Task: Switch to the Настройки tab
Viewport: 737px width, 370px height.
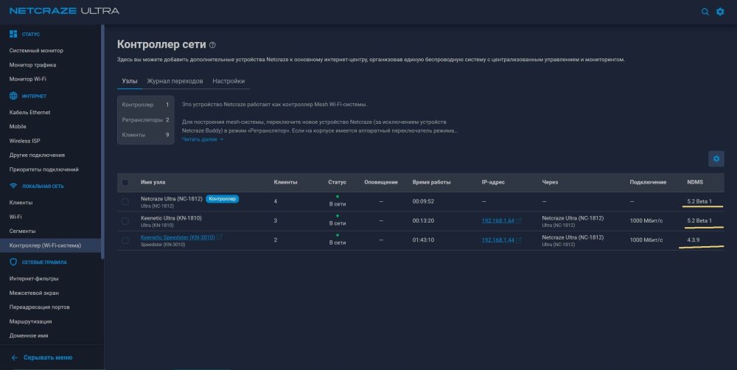Action: (x=228, y=81)
